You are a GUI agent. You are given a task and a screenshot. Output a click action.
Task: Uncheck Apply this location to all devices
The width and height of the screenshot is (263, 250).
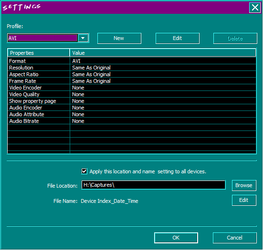click(84, 171)
